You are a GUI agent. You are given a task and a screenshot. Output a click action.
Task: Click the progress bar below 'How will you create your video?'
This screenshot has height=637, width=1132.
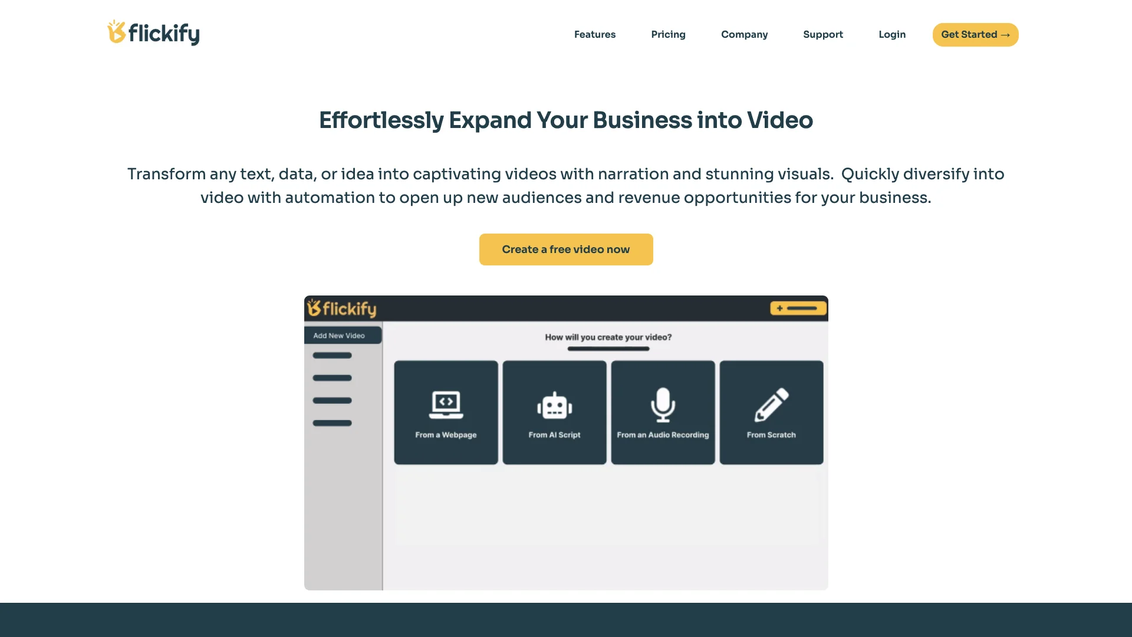pos(608,349)
